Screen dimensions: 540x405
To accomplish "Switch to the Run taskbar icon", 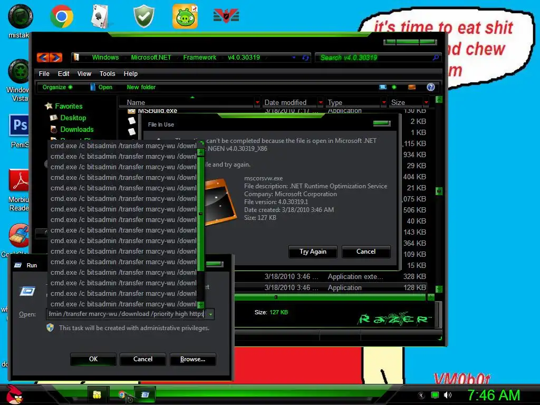I will [145, 395].
